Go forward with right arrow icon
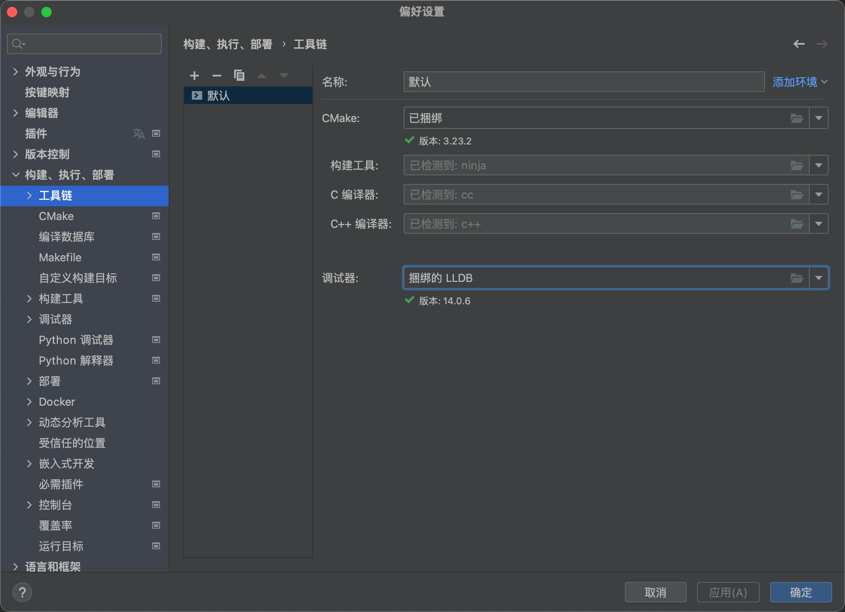 coord(822,44)
